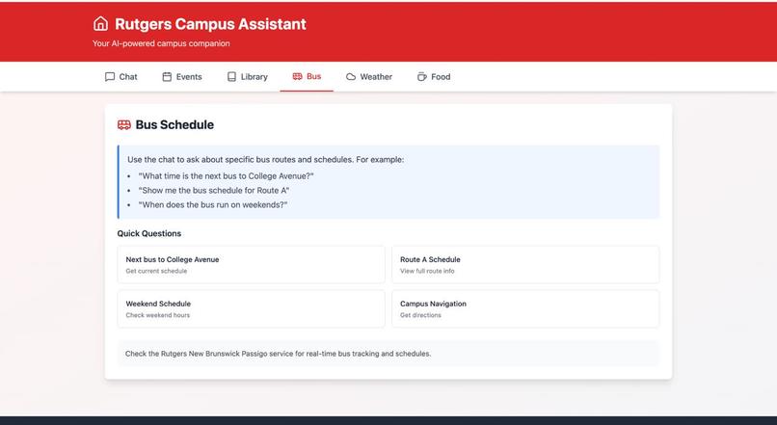Viewport: 777px width, 425px height.
Task: Click the bus icon next to Bus Schedule heading
Action: 124,125
